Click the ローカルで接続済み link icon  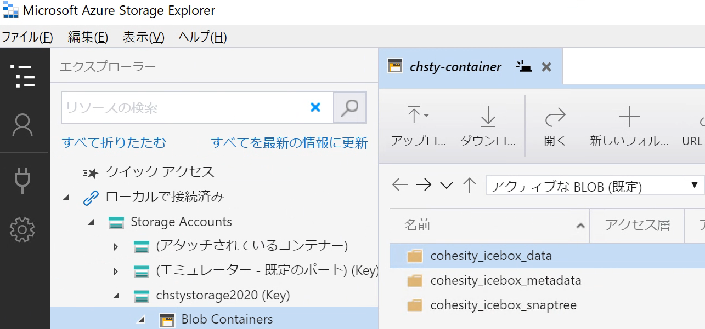pyautogui.click(x=91, y=197)
